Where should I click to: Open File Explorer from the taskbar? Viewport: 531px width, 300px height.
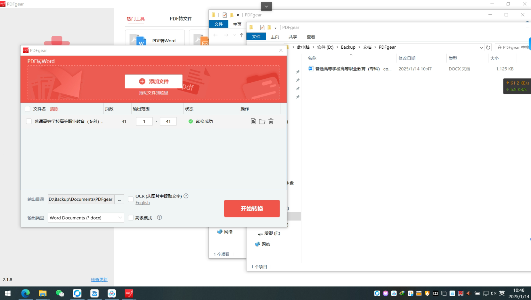[43, 293]
